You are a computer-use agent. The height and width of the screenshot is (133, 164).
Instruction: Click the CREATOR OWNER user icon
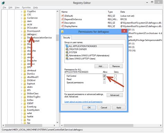tap(67, 49)
